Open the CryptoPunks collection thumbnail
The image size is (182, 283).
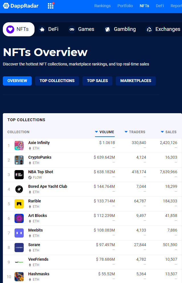[19, 160]
